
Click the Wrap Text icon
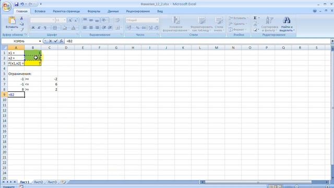click(x=117, y=20)
